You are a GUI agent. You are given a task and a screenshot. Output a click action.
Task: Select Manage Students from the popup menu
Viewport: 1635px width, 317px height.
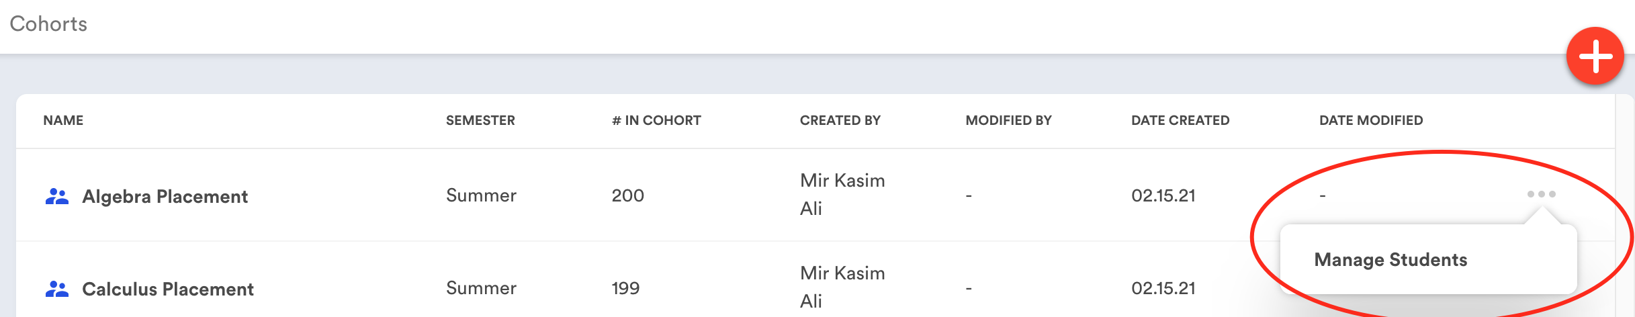point(1390,260)
